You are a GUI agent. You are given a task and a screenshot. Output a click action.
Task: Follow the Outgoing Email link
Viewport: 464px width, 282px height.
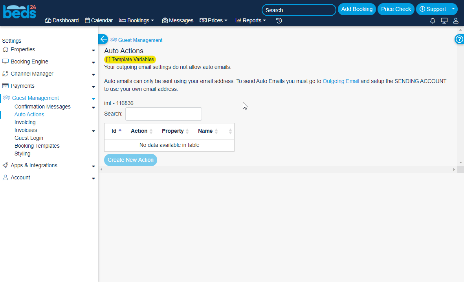coord(341,81)
